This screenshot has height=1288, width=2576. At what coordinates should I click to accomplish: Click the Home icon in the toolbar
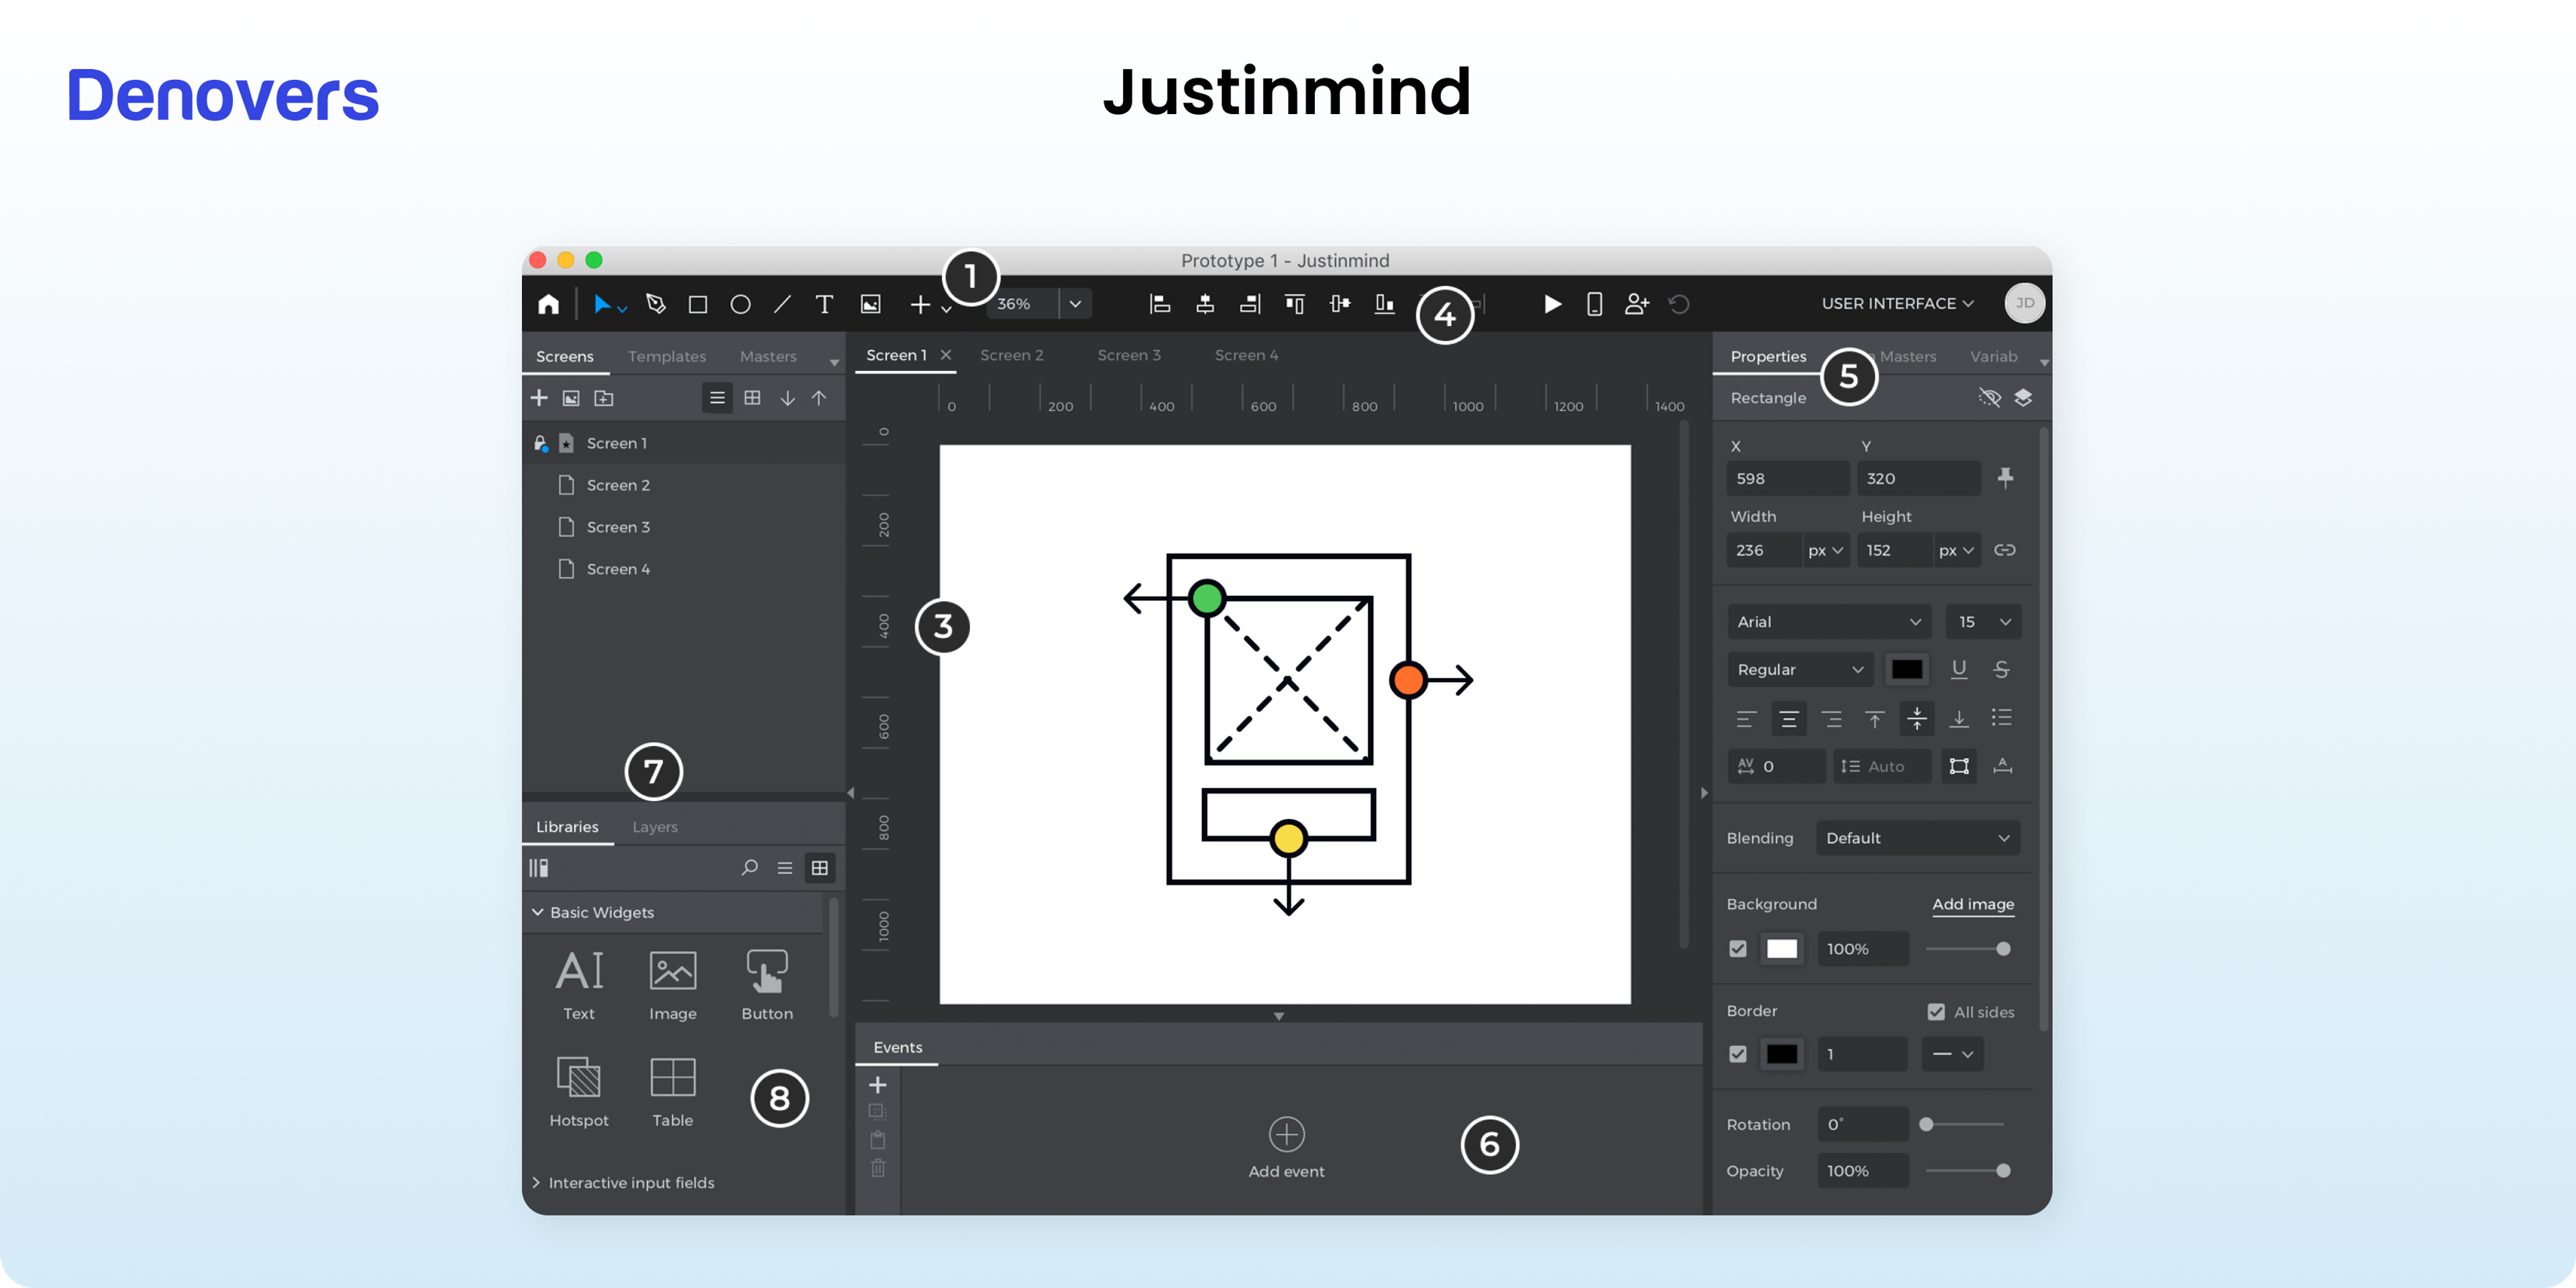548,304
